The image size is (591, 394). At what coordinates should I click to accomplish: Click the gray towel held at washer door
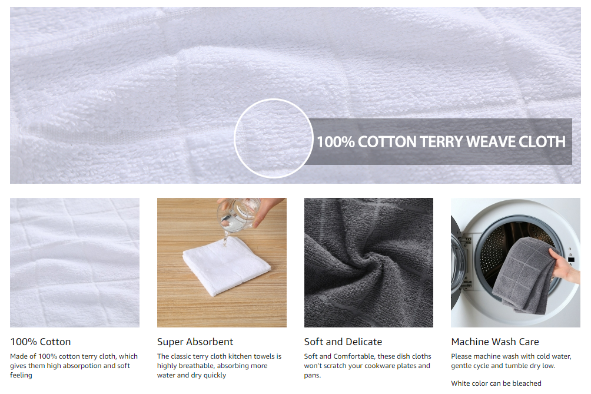pos(524,276)
